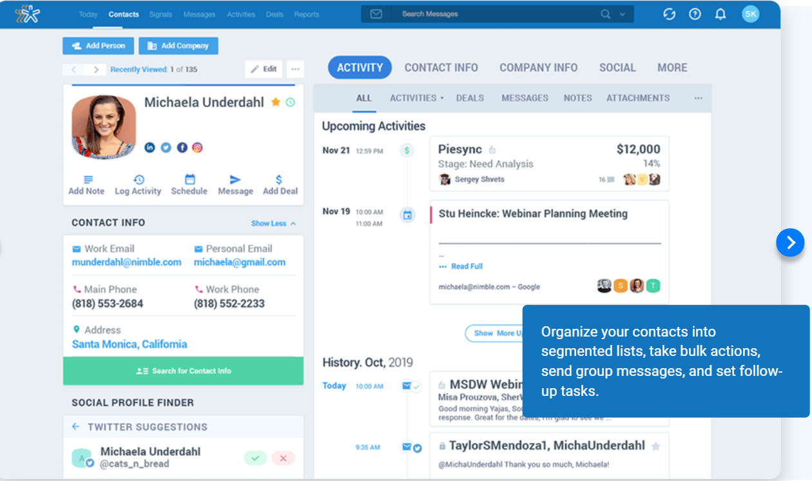Toggle the gold star on Michaela Underdahl
812x481 pixels.
coord(276,102)
